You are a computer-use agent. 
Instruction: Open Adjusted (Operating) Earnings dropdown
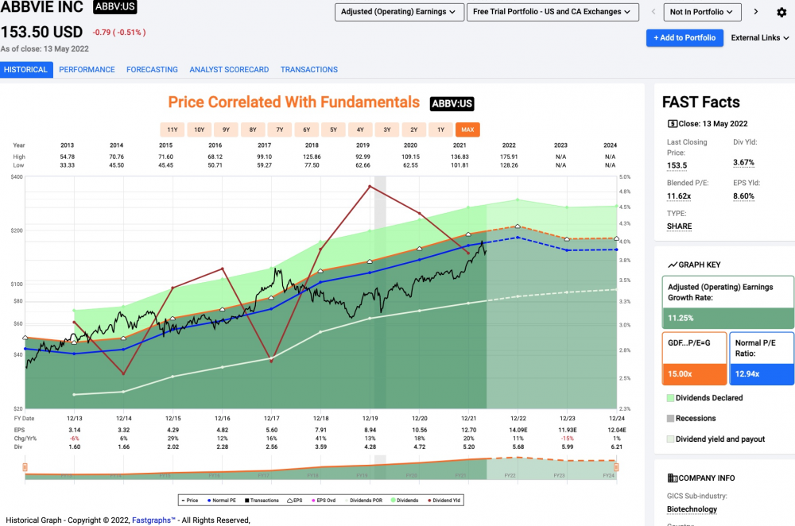pyautogui.click(x=399, y=12)
